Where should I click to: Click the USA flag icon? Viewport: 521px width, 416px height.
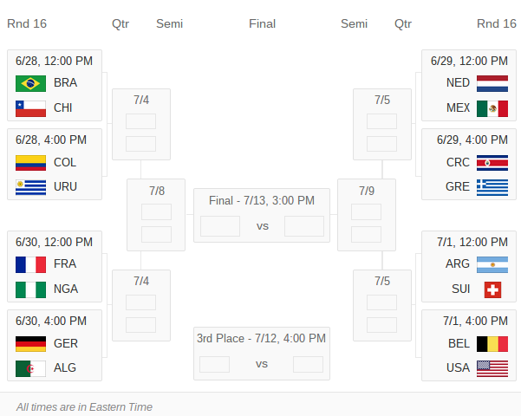click(x=492, y=368)
